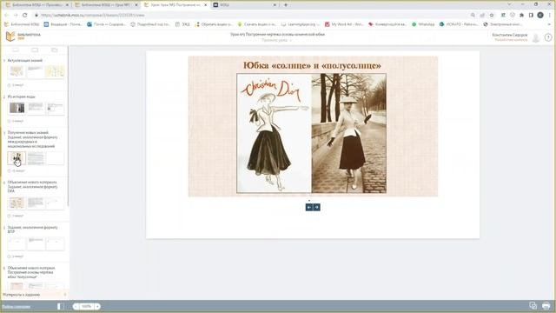
Task: Close the МЭШ browser tab
Action: tap(275, 5)
